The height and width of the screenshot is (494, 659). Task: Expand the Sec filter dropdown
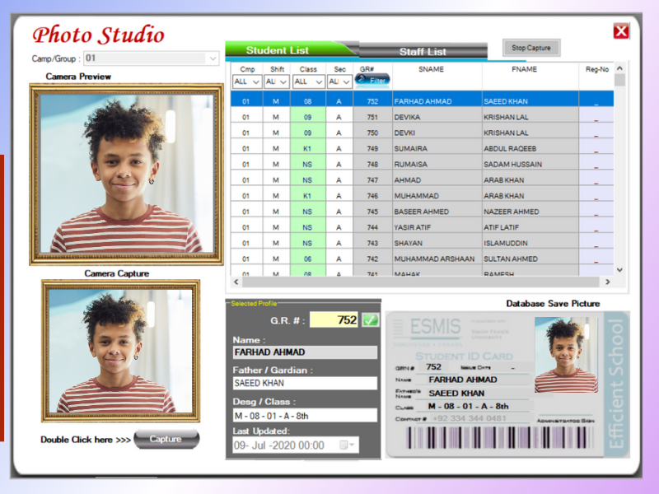(x=346, y=82)
